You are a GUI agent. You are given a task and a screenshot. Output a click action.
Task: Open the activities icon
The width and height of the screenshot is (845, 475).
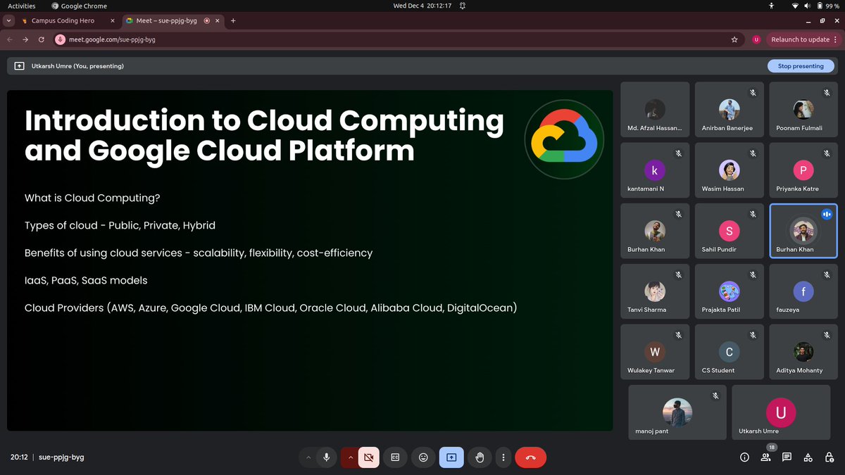point(808,457)
